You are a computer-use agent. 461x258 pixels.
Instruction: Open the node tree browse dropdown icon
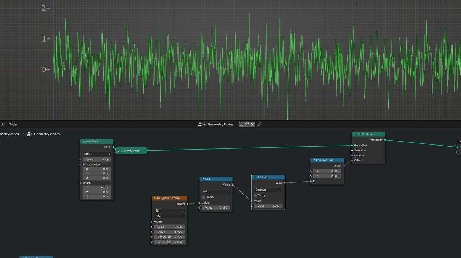tap(201, 124)
